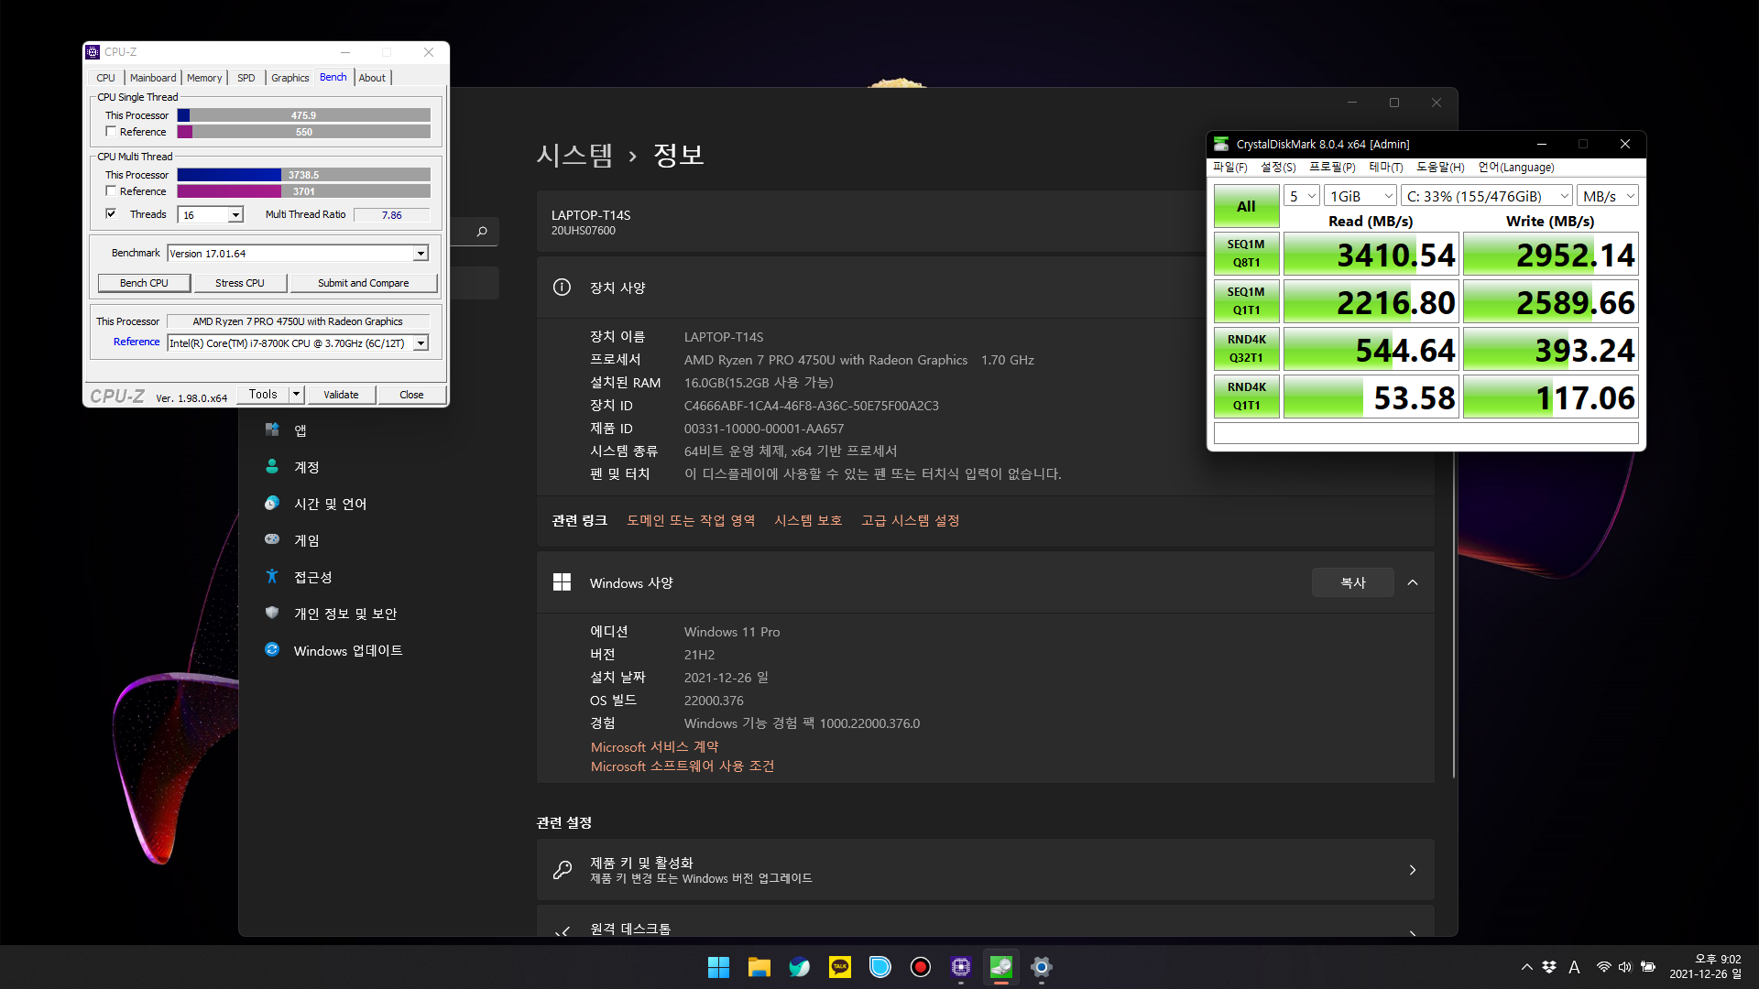Open Apps (앱) in the Settings sidebar

pyautogui.click(x=300, y=430)
